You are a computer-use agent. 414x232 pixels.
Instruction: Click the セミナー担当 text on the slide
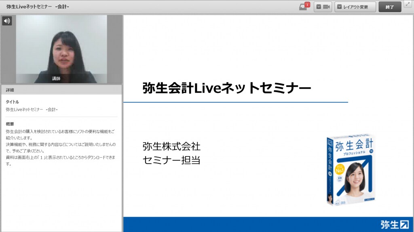(171, 160)
